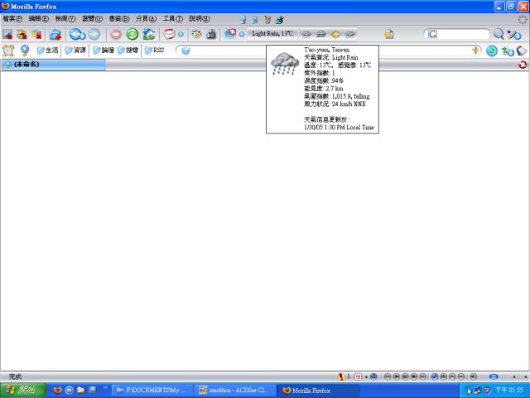Click the green plus add-page icon
The height and width of the screenshot is (398, 530).
tap(508, 51)
